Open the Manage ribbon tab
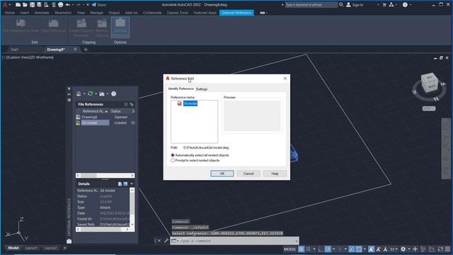 96,13
